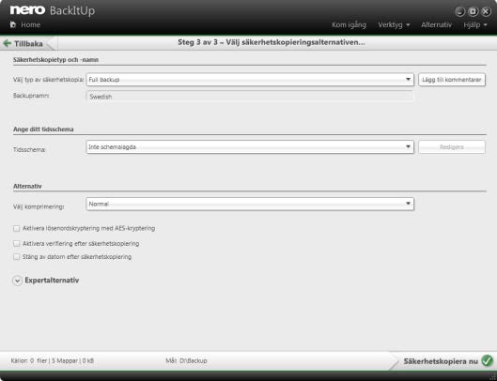Click the Lägg till kommentarer button
Viewport: 497px width, 381px height.
tap(452, 80)
